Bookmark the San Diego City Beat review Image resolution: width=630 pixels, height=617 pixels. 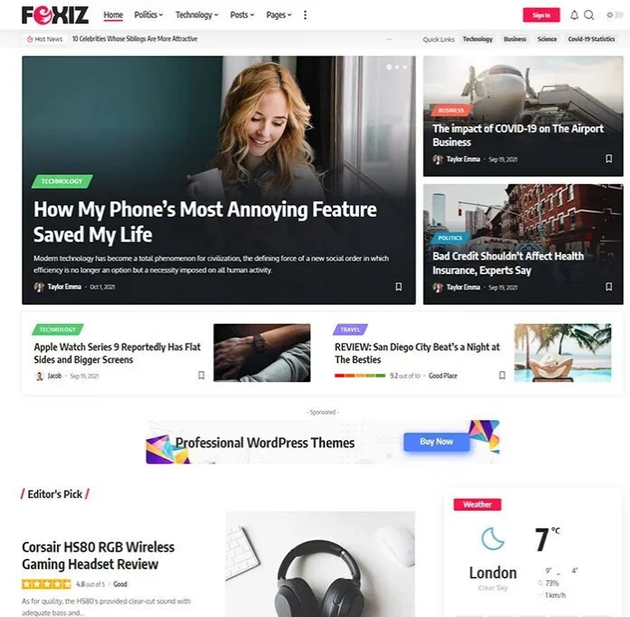click(502, 376)
